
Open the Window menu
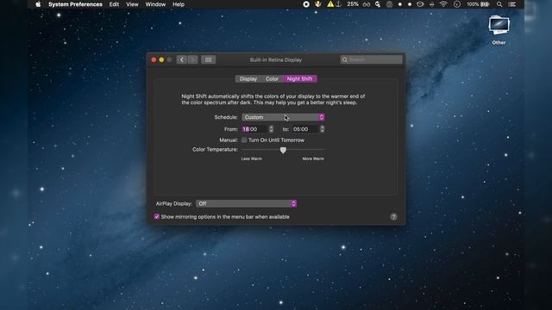(155, 4)
